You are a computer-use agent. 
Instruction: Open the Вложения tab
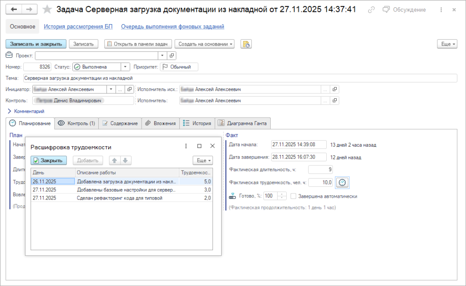(161, 123)
